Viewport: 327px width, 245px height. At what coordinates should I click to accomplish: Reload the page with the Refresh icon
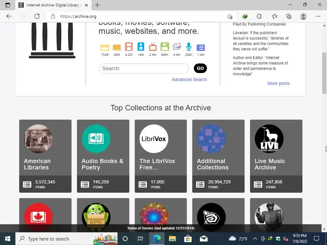click(37, 16)
